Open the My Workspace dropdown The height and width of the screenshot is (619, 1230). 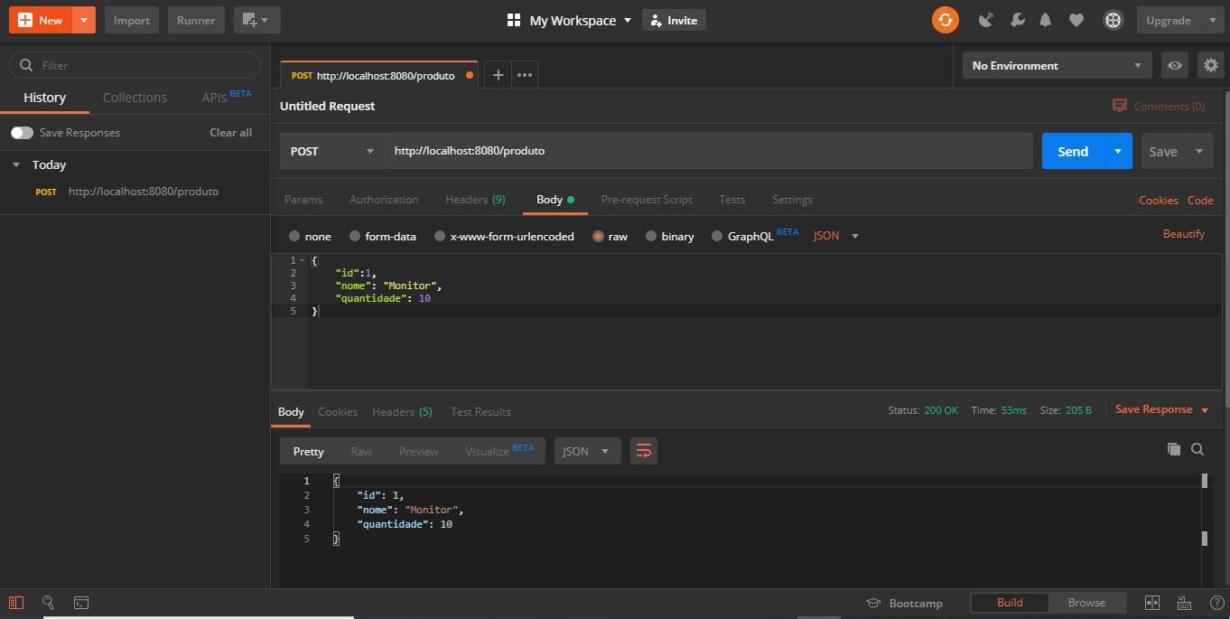581,20
